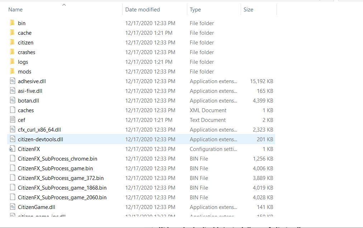
Task: Sort by the Size column header
Action: click(x=248, y=9)
